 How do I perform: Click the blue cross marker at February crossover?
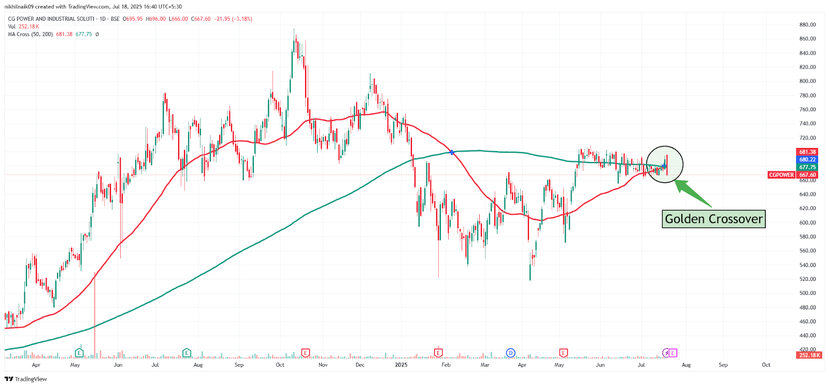[452, 152]
